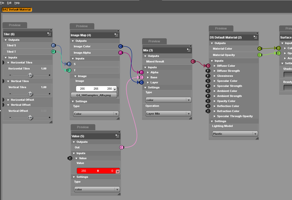This screenshot has height=200, width=292.
Task: Click the Horizontal Tiles slider handle
Action: click(30, 75)
